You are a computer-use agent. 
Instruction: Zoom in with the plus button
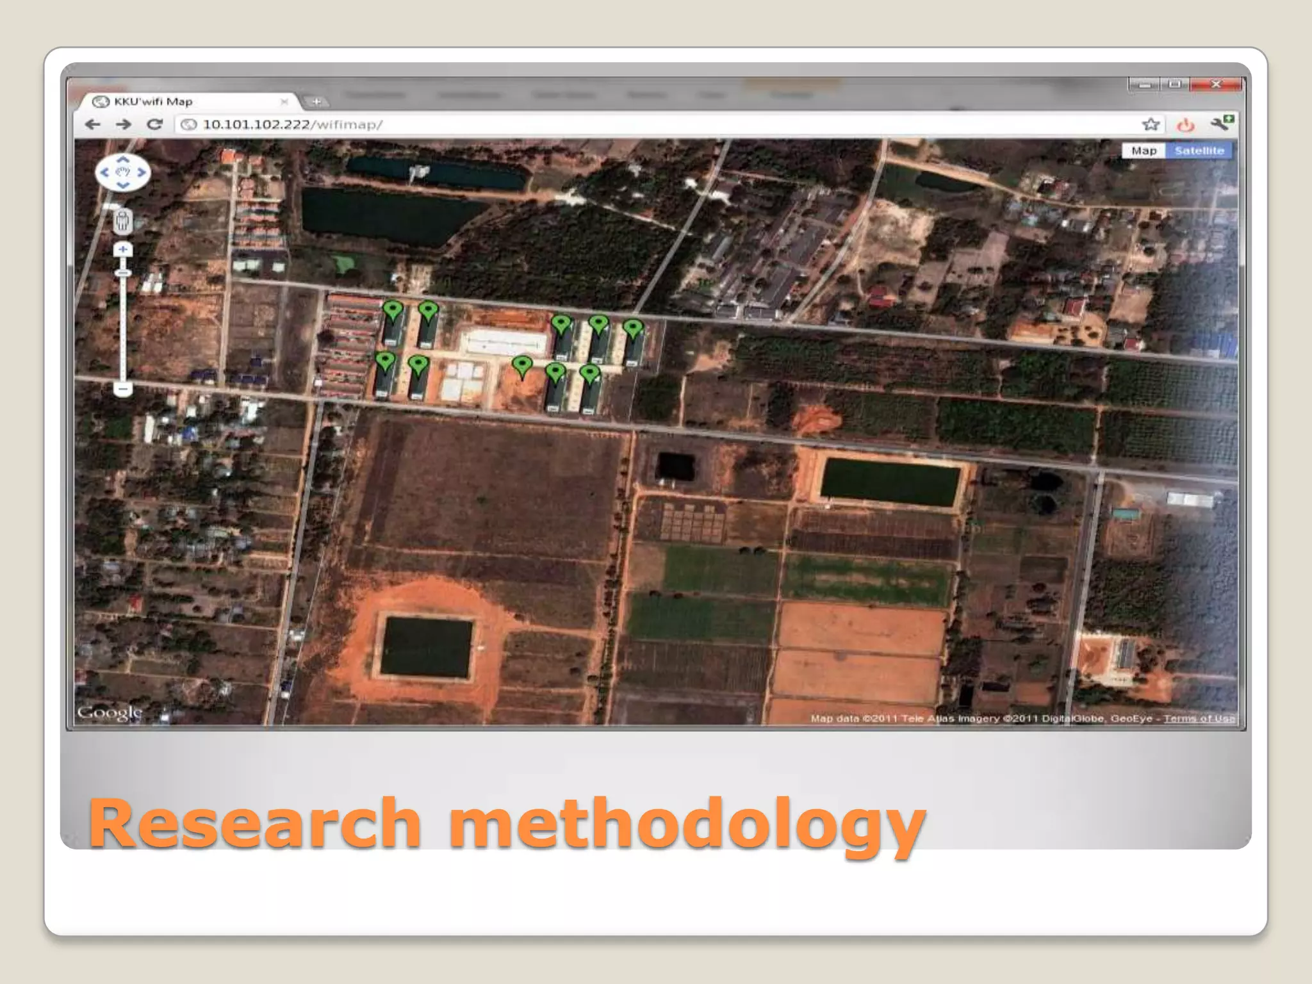123,250
